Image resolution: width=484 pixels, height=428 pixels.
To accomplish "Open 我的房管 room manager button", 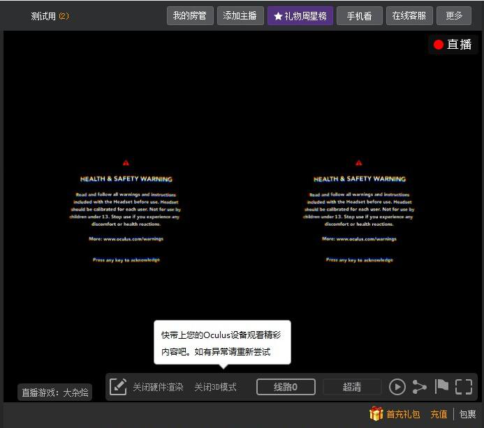I will click(x=190, y=16).
